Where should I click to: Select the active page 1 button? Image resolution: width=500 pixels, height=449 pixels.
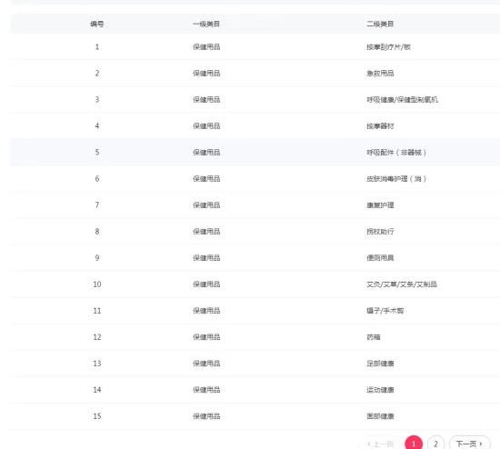click(x=414, y=444)
